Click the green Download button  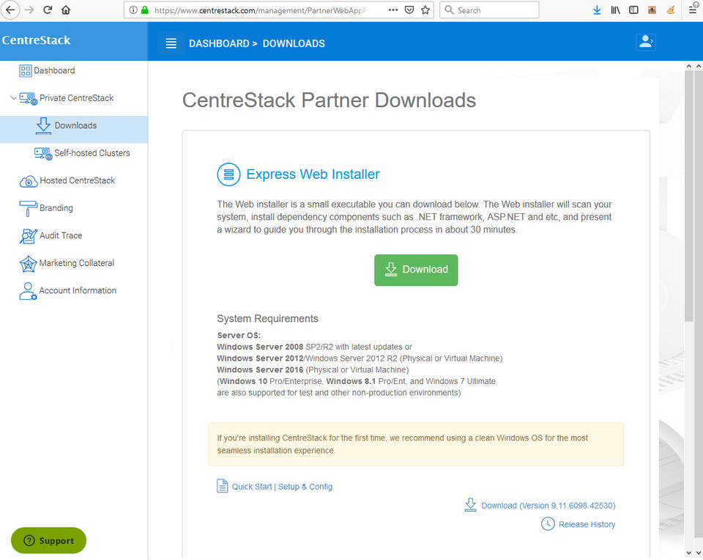point(416,270)
